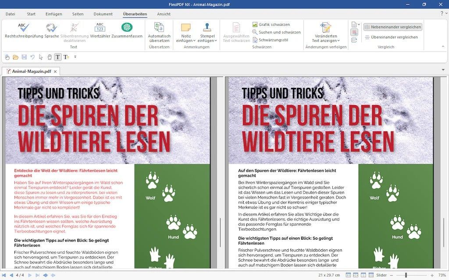Viewport: 449px width, 280px height.
Task: Open the Wortzähler word counter
Action: pyautogui.click(x=100, y=31)
